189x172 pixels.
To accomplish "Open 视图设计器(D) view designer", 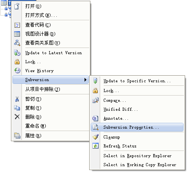I will (x=51, y=34).
